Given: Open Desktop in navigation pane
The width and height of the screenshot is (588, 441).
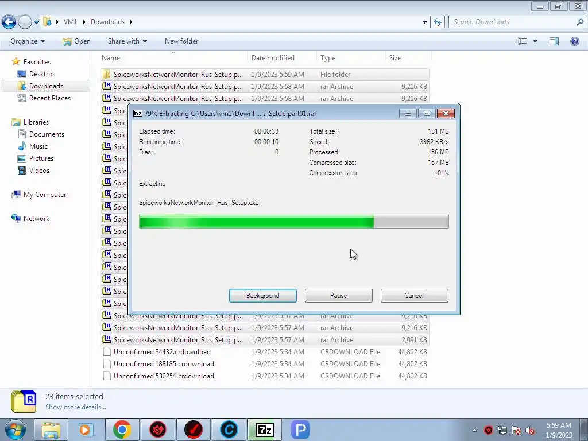Looking at the screenshot, I should pos(41,74).
